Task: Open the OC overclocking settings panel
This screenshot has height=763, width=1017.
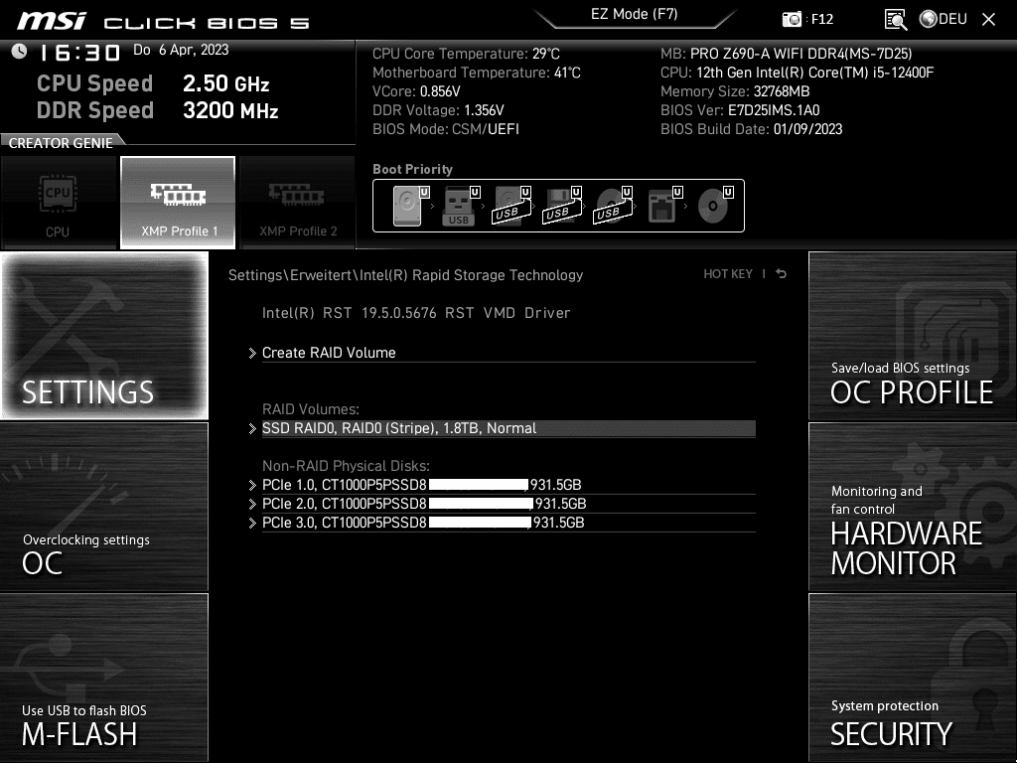Action: point(104,507)
